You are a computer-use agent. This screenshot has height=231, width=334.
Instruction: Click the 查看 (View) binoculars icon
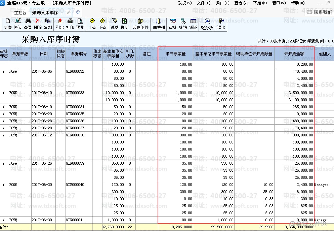pyautogui.click(x=28, y=21)
